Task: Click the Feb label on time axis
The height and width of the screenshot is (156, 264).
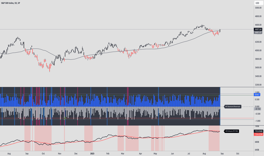Action: (108, 154)
